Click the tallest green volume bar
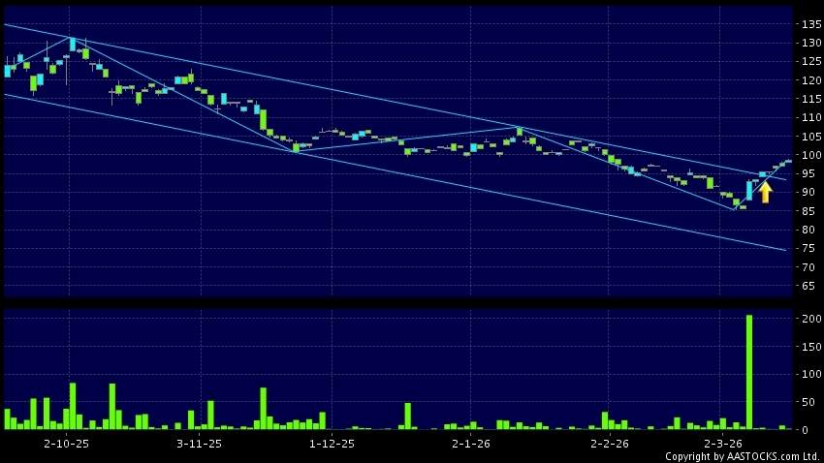Image resolution: width=824 pixels, height=463 pixels. [748, 371]
